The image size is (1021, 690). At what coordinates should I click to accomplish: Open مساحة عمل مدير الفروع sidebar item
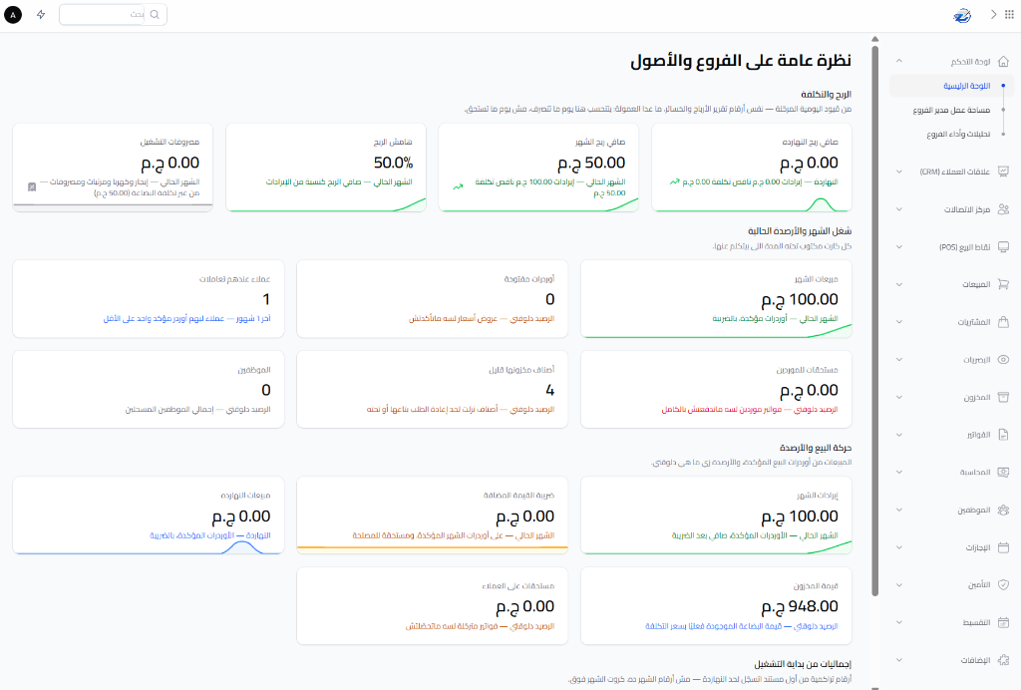tap(951, 110)
